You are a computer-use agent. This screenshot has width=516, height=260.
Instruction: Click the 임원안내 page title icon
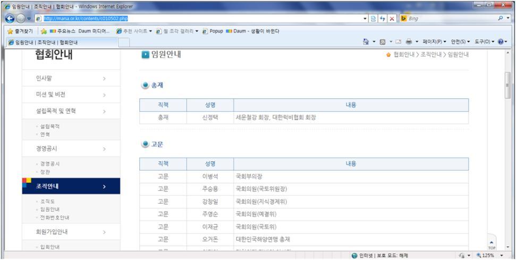click(145, 55)
